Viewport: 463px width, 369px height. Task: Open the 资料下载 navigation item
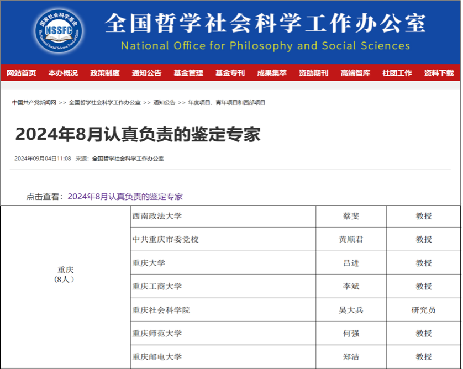[x=438, y=72]
